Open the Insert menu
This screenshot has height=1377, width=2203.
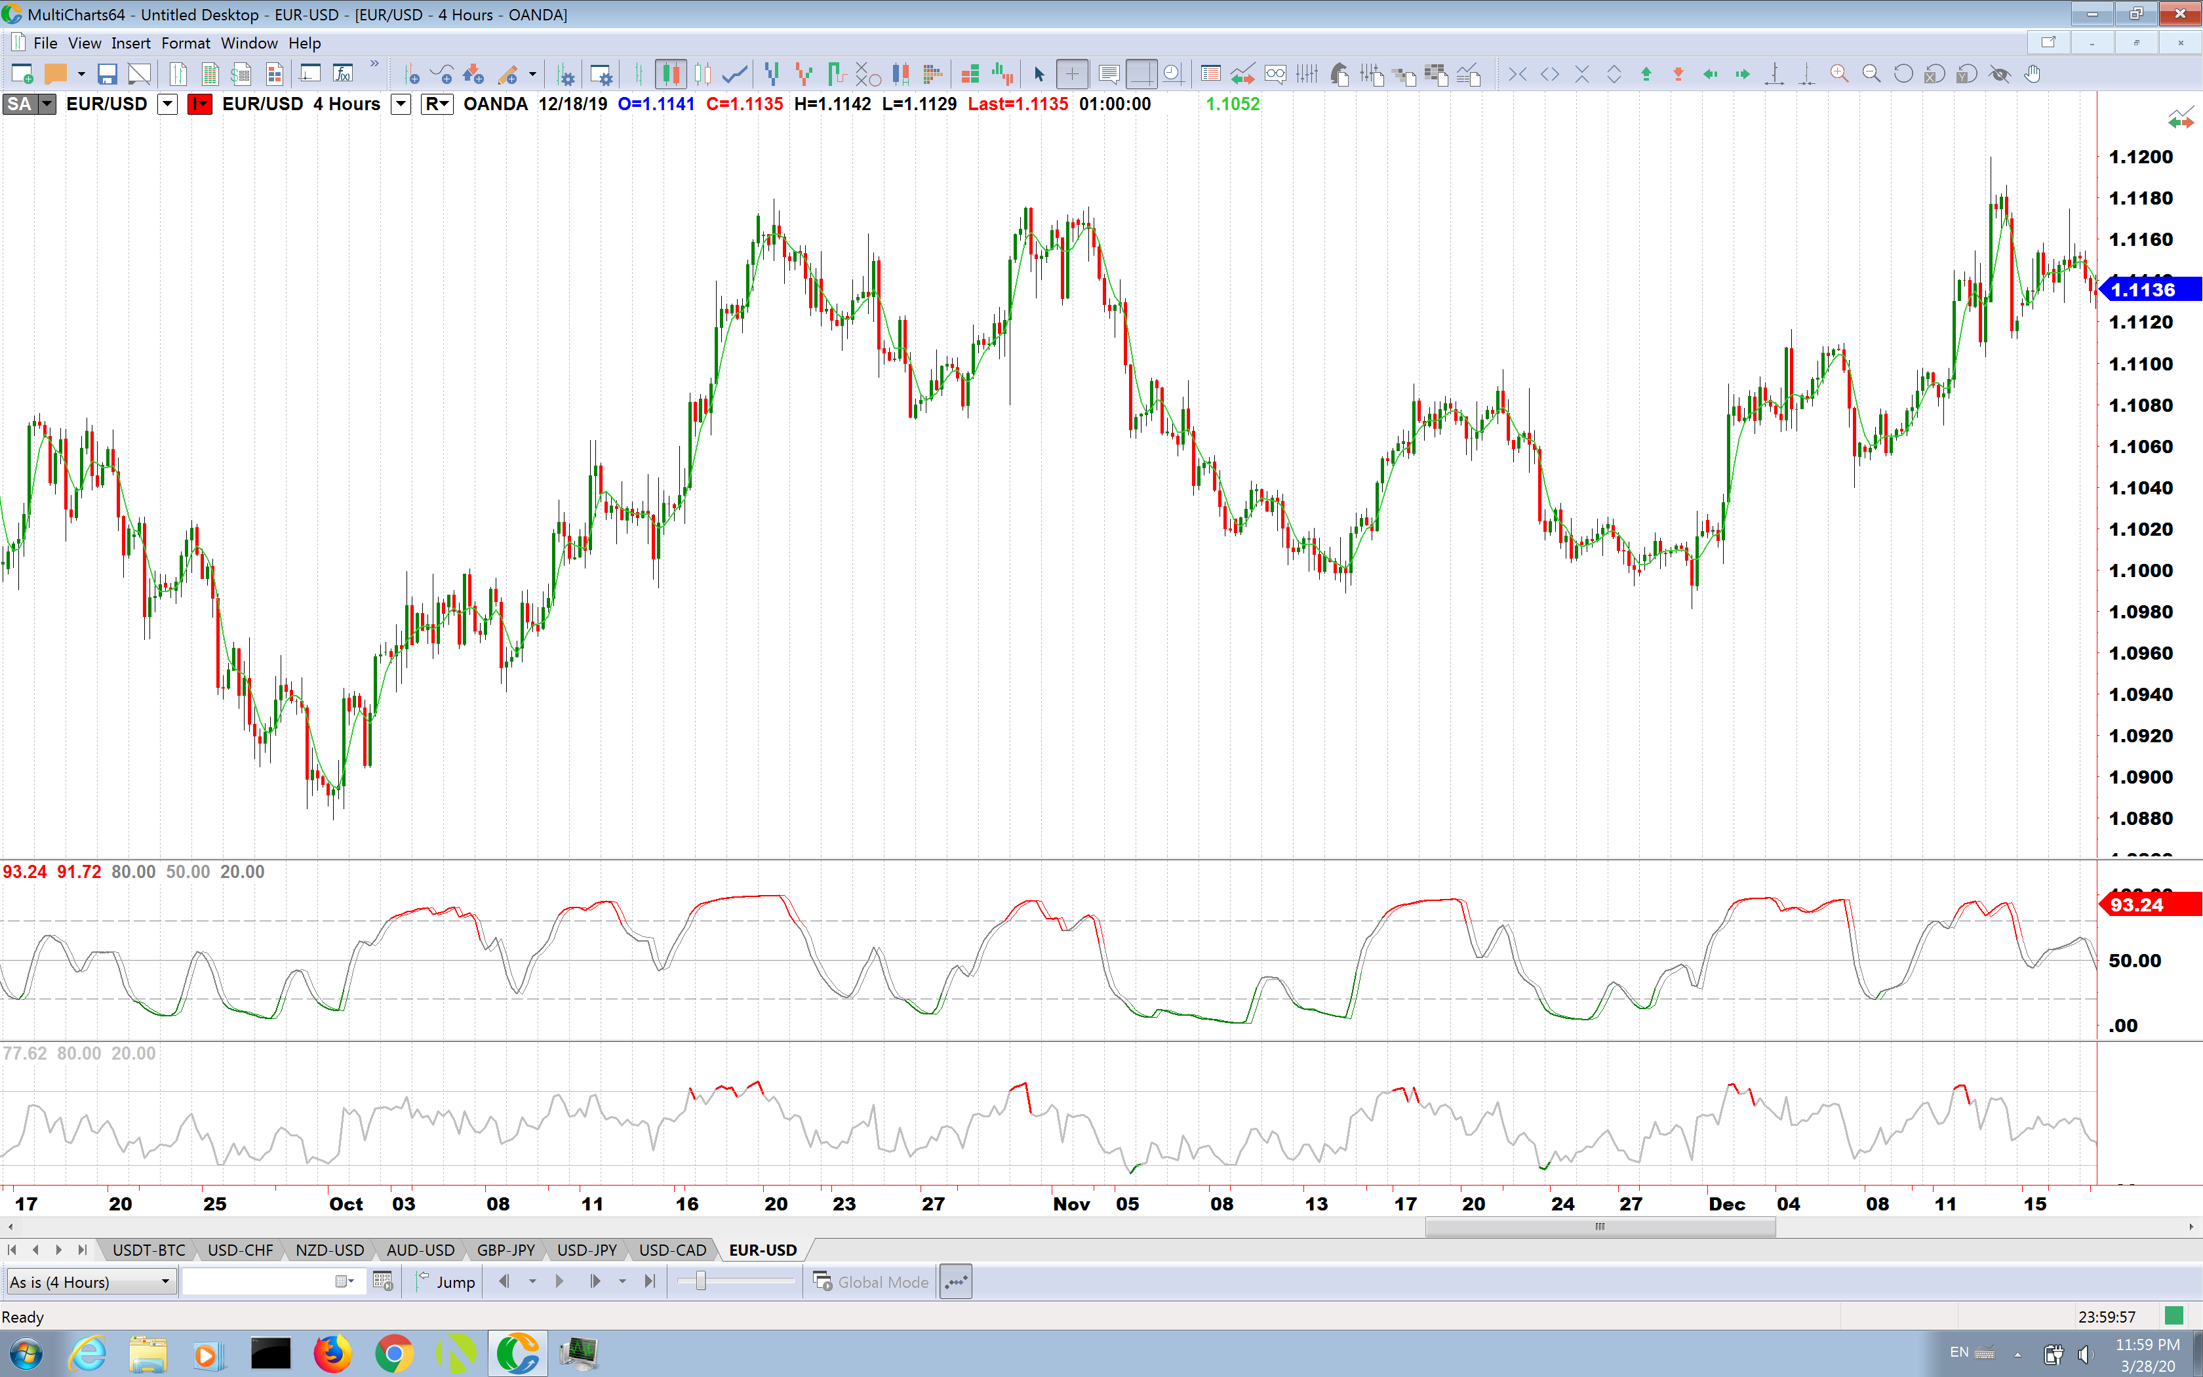[131, 43]
